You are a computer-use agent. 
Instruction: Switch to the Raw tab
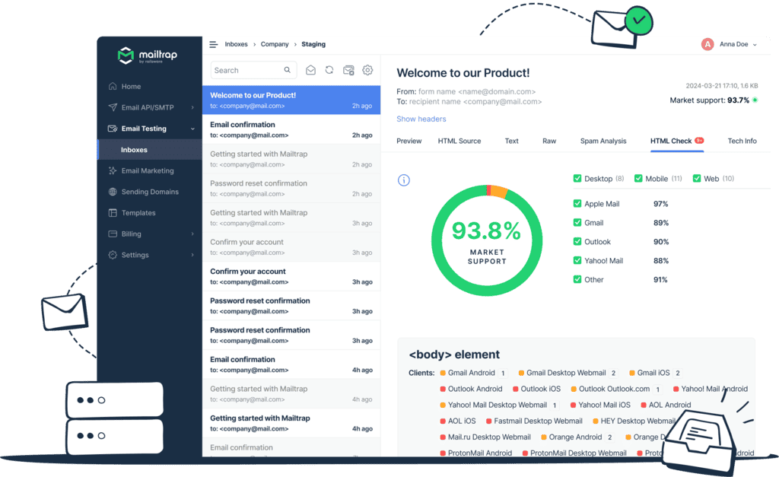click(x=549, y=141)
